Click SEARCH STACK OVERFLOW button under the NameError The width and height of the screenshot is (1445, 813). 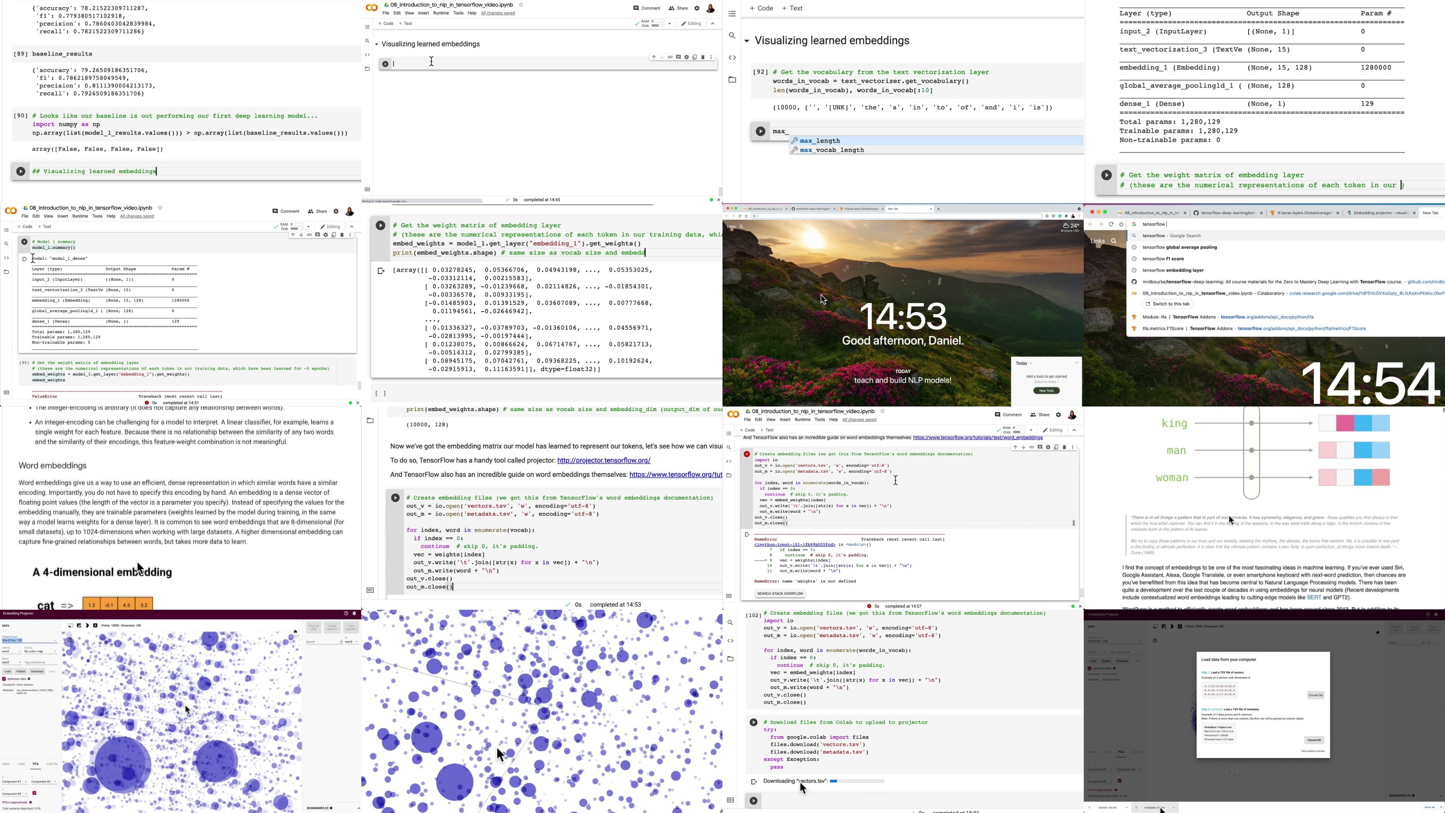(x=780, y=593)
